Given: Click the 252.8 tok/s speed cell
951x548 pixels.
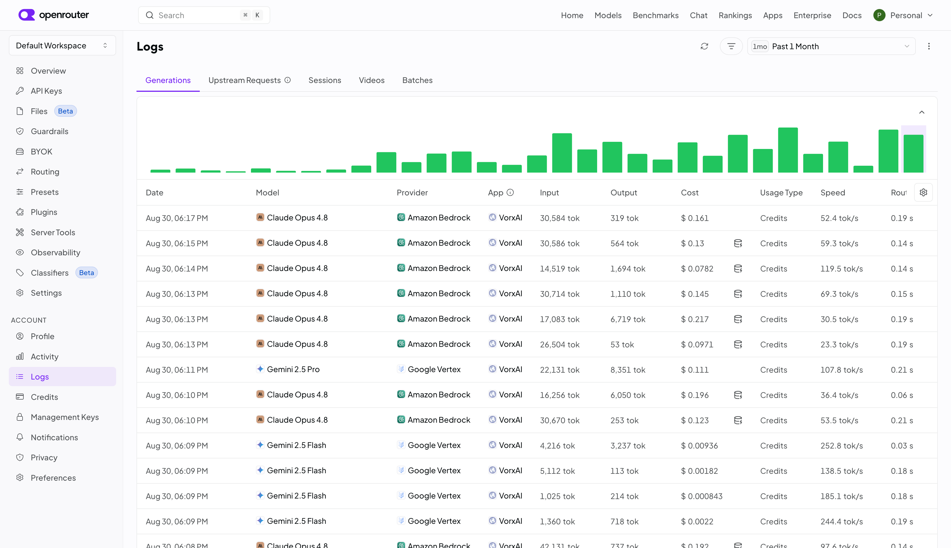Looking at the screenshot, I should coord(842,445).
